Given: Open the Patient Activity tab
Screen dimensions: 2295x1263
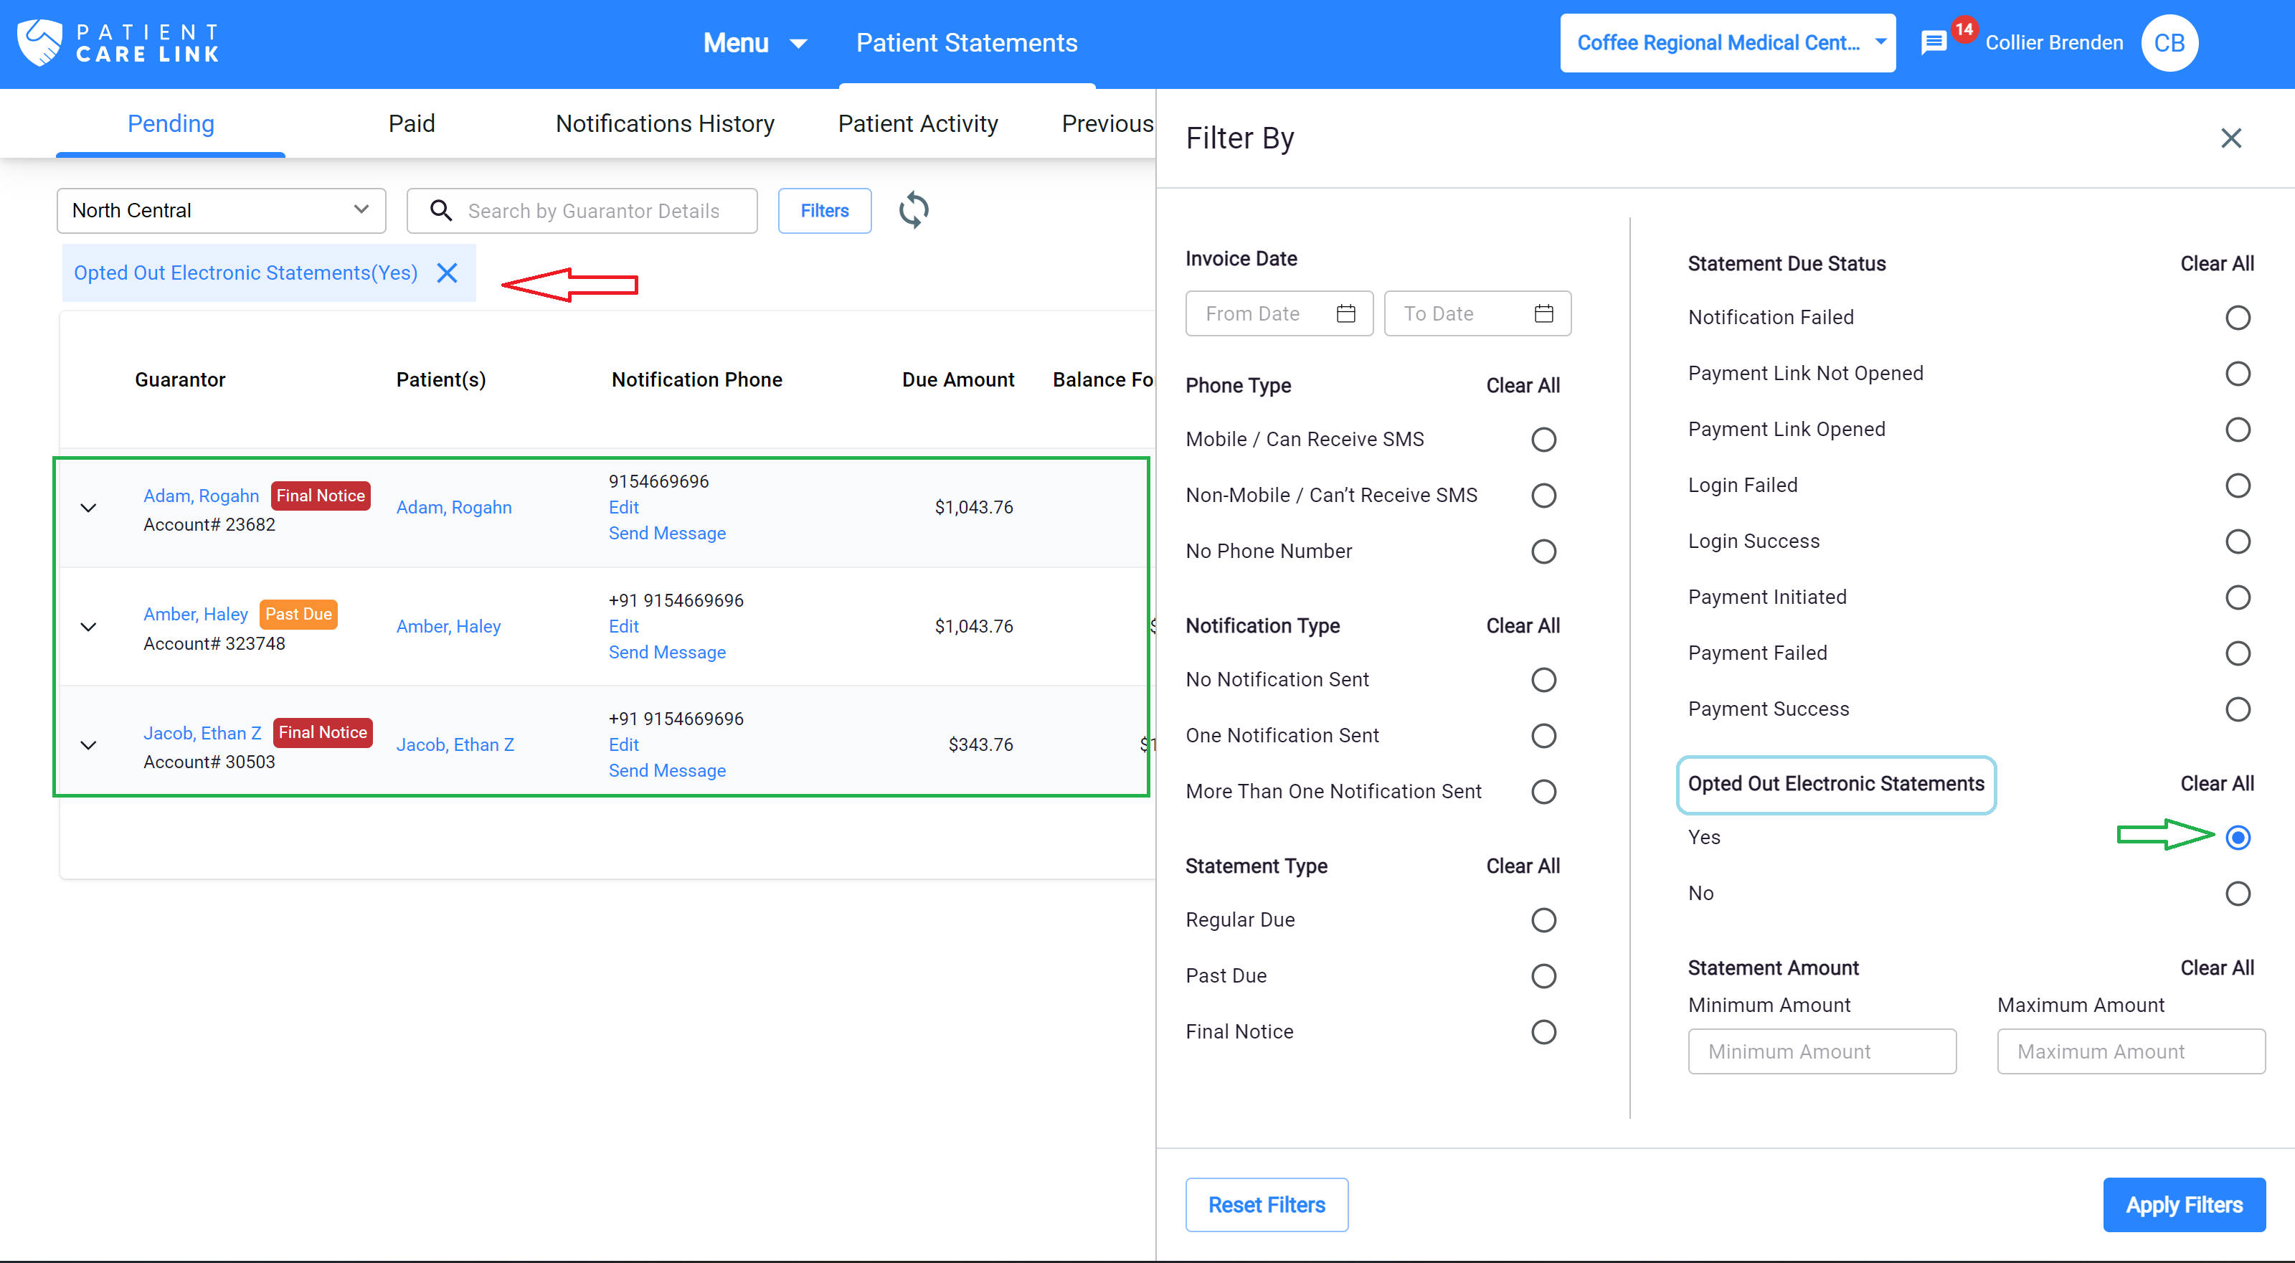Looking at the screenshot, I should pyautogui.click(x=918, y=123).
